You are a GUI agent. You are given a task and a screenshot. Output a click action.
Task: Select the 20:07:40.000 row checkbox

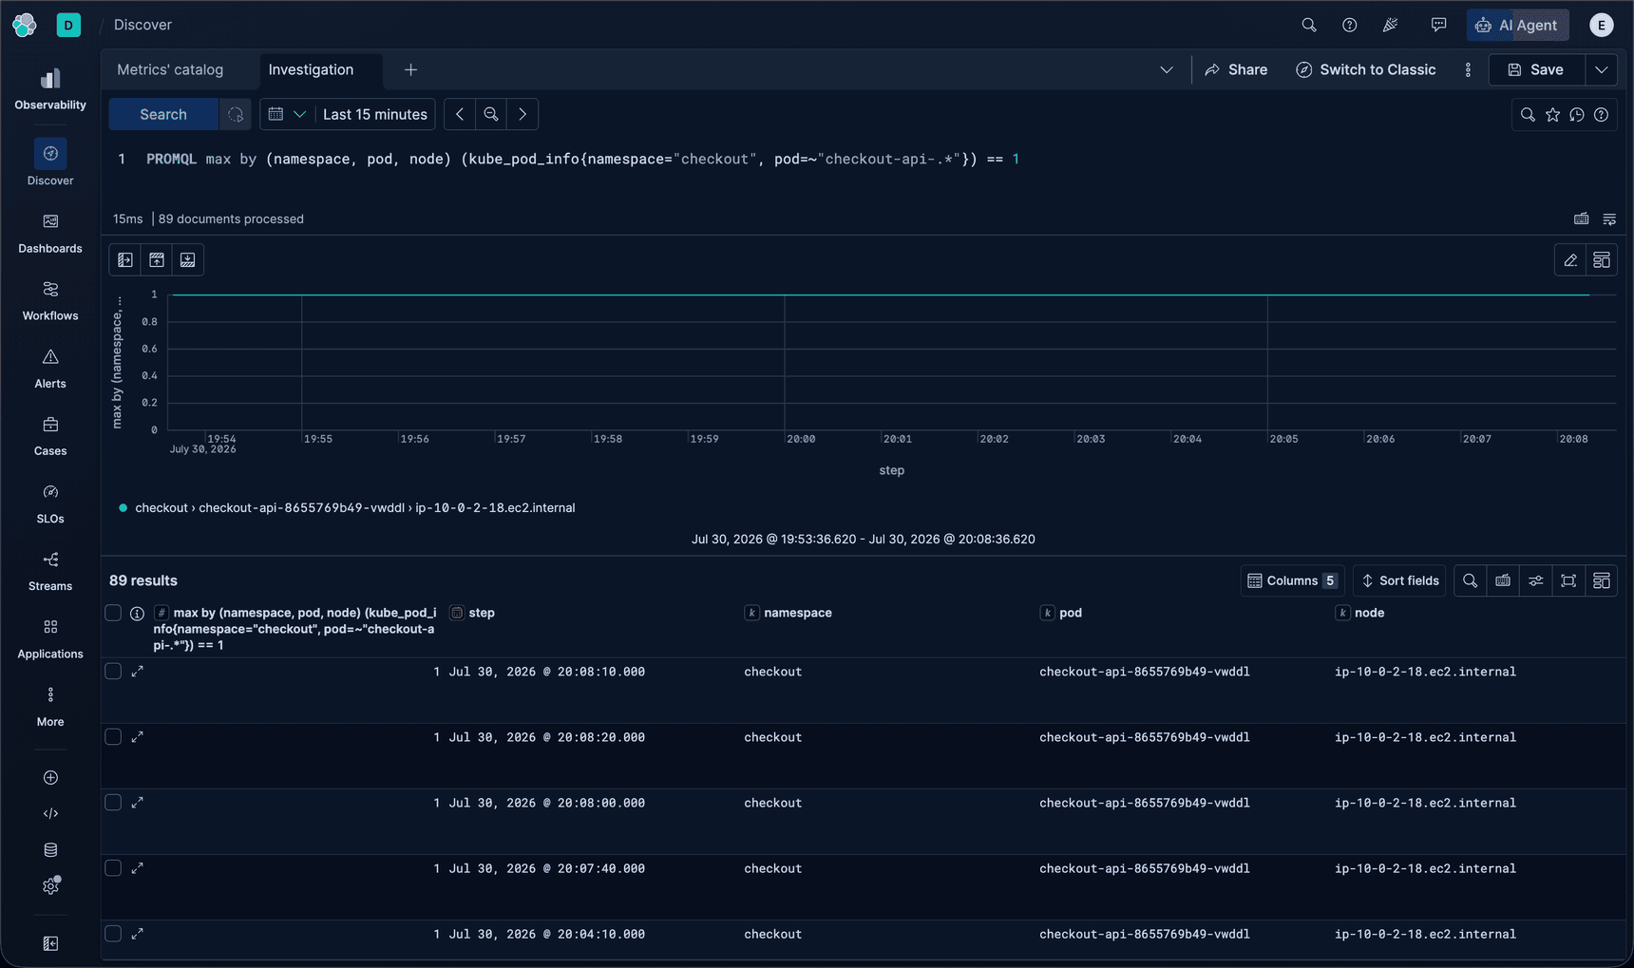(113, 867)
